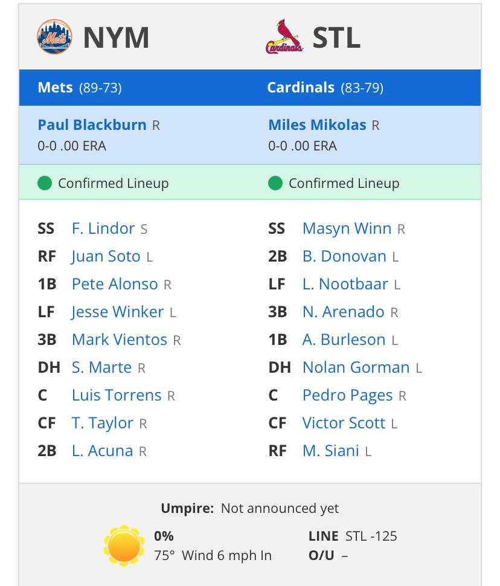500x586 pixels.
Task: Open Paul Blackburn pitcher profile
Action: tap(92, 125)
